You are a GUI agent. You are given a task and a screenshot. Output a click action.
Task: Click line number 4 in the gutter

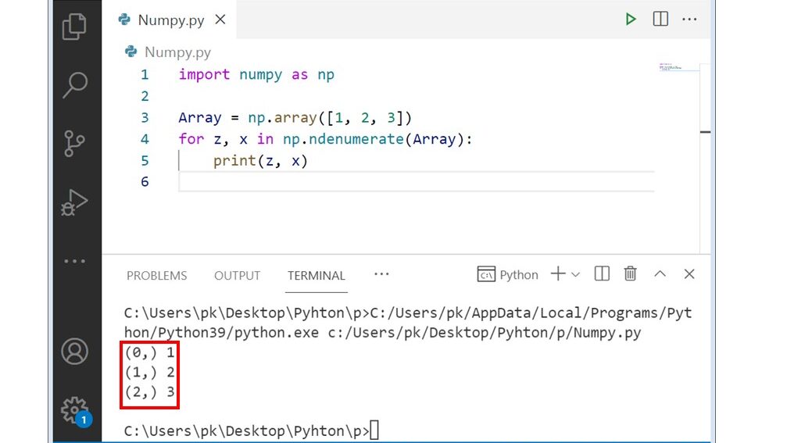point(145,139)
